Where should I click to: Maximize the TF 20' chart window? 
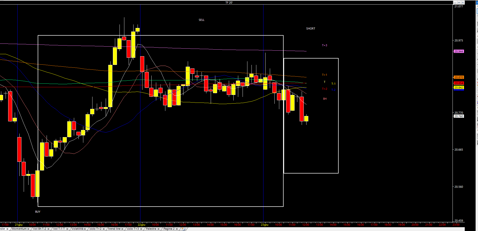[459, 3]
